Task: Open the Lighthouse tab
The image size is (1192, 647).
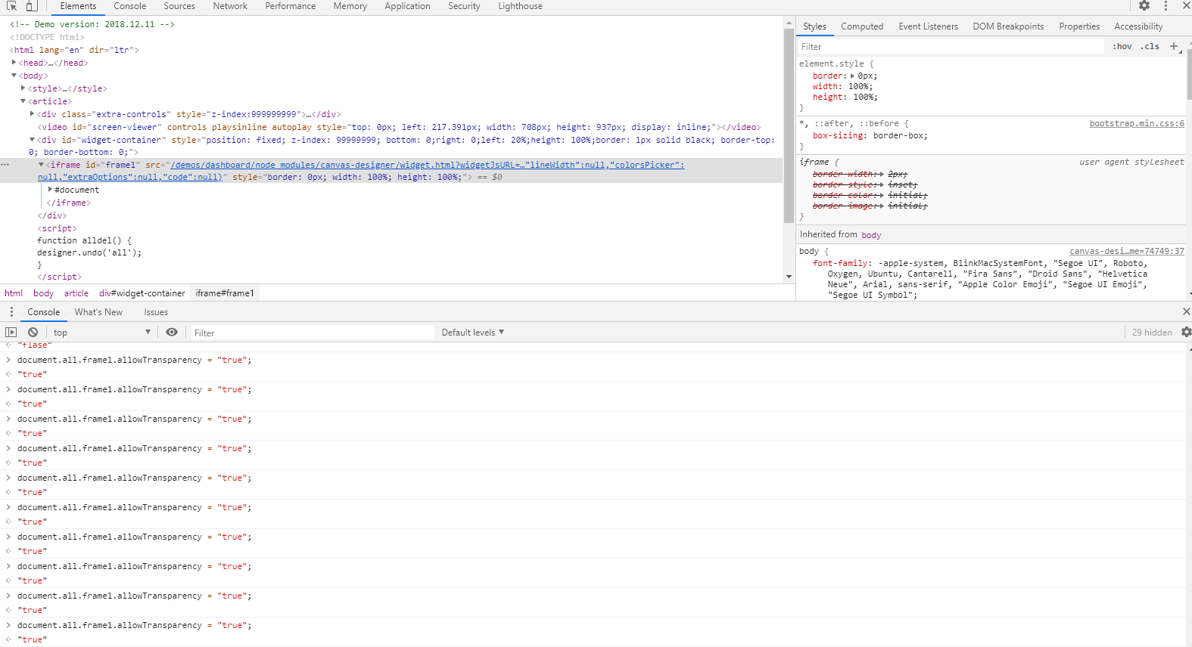Action: point(520,6)
